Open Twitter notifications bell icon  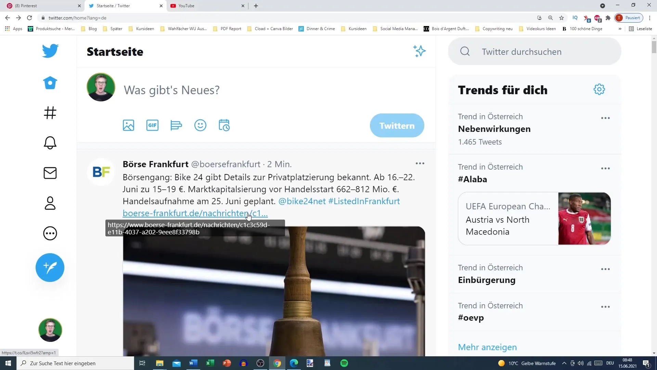click(50, 143)
